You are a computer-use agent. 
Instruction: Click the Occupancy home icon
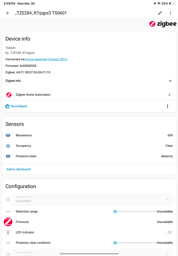pos(8,146)
